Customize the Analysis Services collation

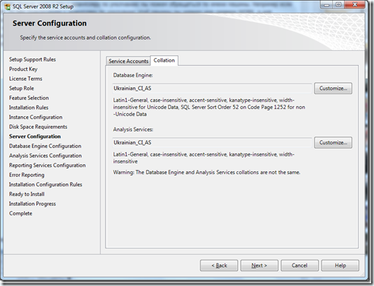333,142
